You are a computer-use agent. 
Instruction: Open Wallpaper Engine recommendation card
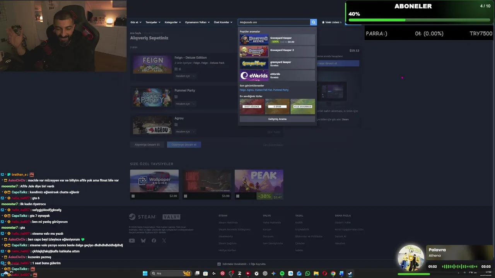154,185
